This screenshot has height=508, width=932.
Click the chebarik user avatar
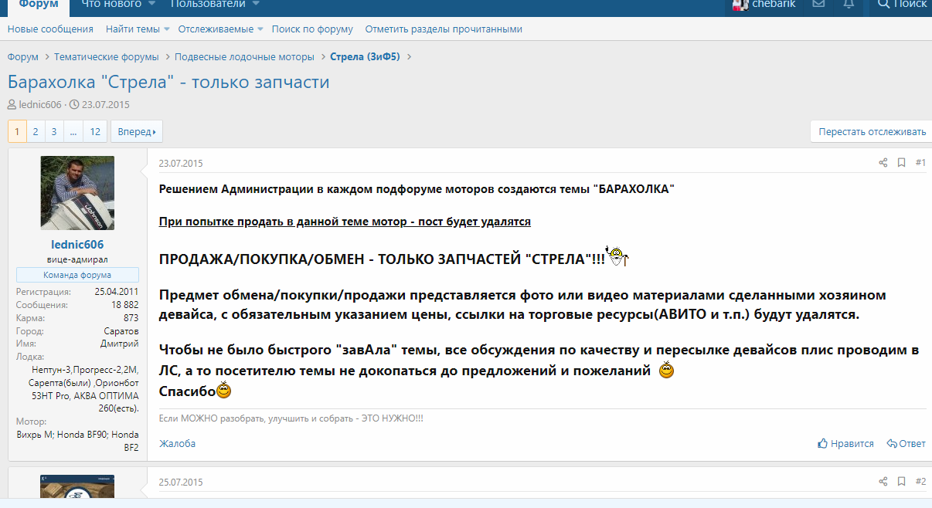tap(740, 5)
